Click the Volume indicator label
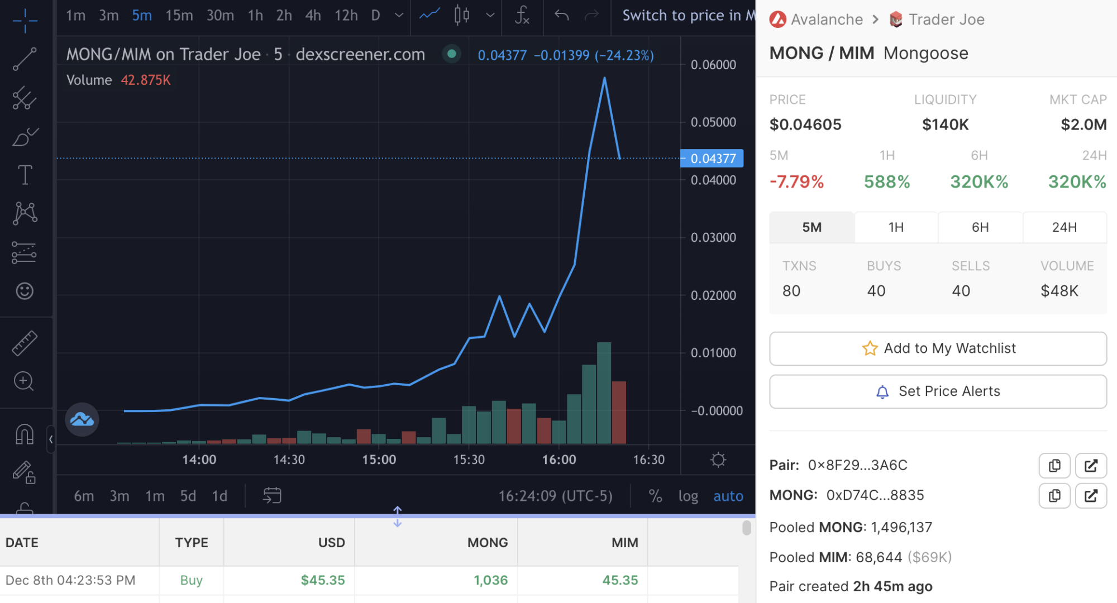Screen dimensions: 1117x603 click(x=89, y=80)
